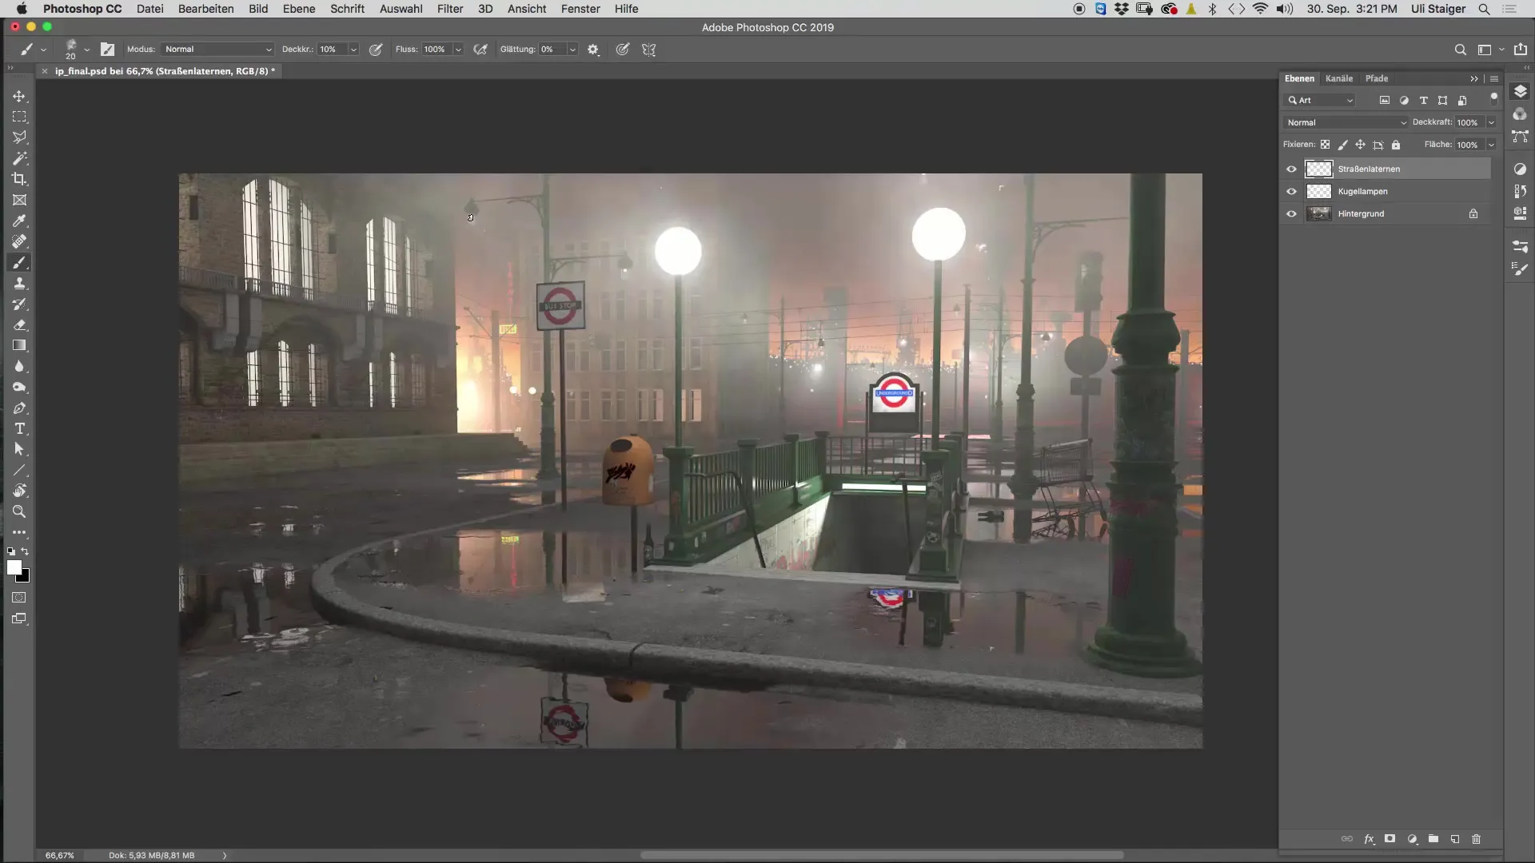The width and height of the screenshot is (1535, 863).
Task: Toggle the brush settings panel
Action: [107, 50]
